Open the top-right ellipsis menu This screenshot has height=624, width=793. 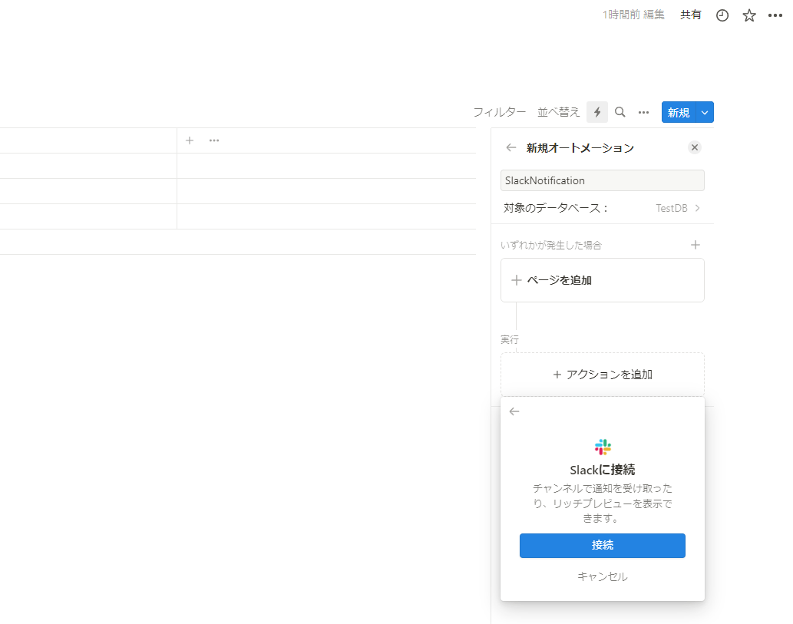pyautogui.click(x=775, y=15)
